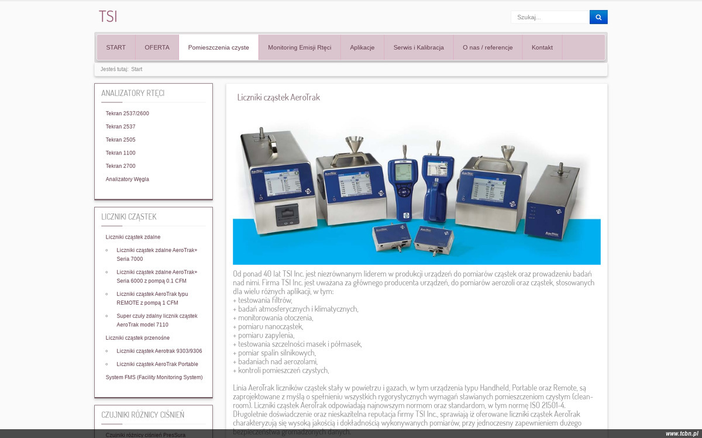Open AeroTrak+ Seria 6000 0.1 CFM link

157,276
